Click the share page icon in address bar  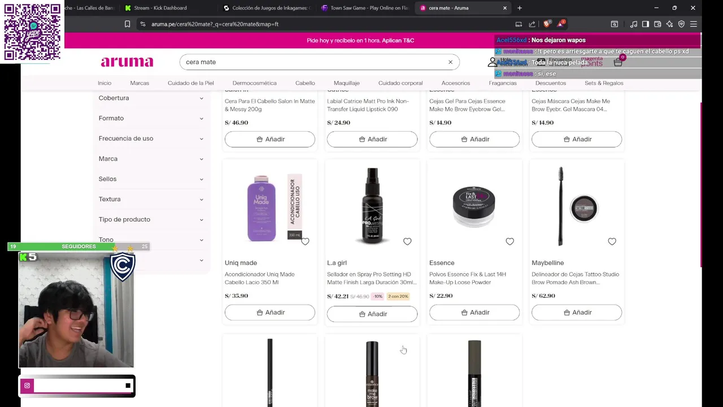(532, 24)
